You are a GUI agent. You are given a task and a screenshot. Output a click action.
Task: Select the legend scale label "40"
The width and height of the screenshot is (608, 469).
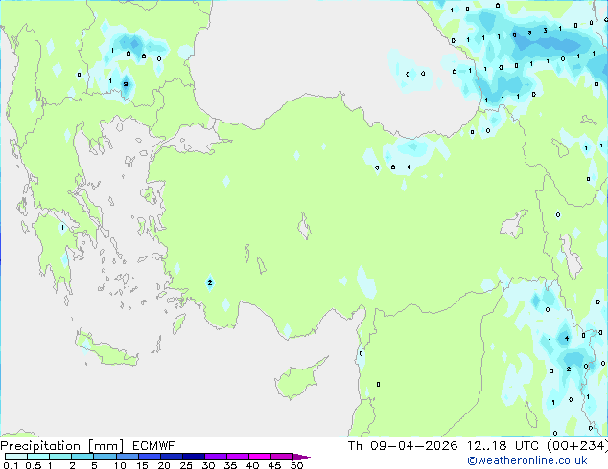coord(252,465)
